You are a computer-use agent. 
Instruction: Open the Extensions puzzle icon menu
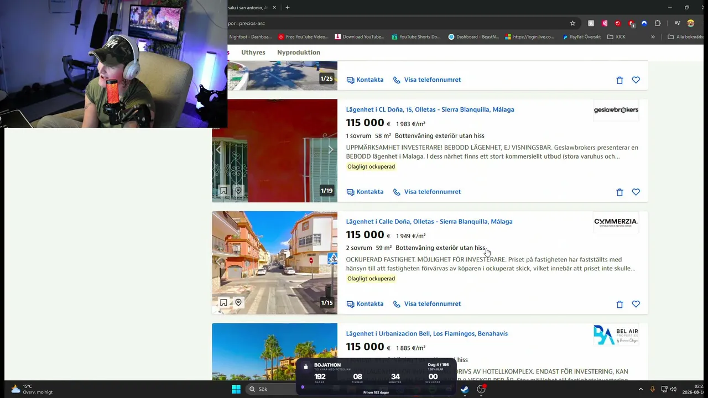(x=658, y=23)
